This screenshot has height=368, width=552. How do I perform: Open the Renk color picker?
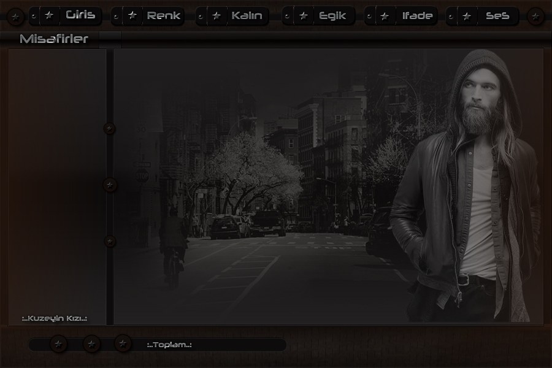[x=164, y=16]
